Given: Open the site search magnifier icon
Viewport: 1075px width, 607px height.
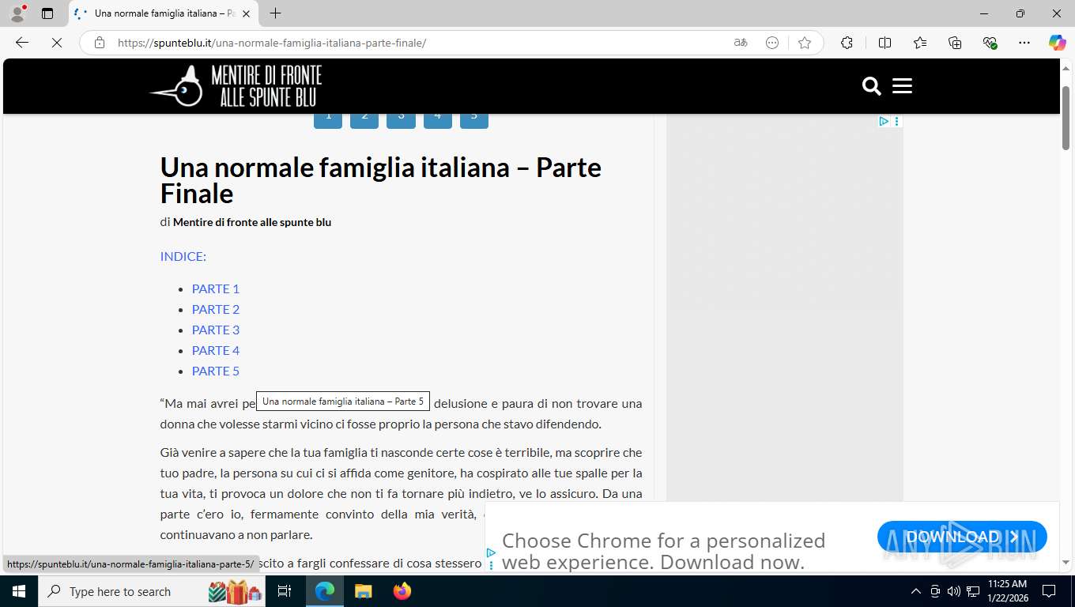Looking at the screenshot, I should (872, 86).
